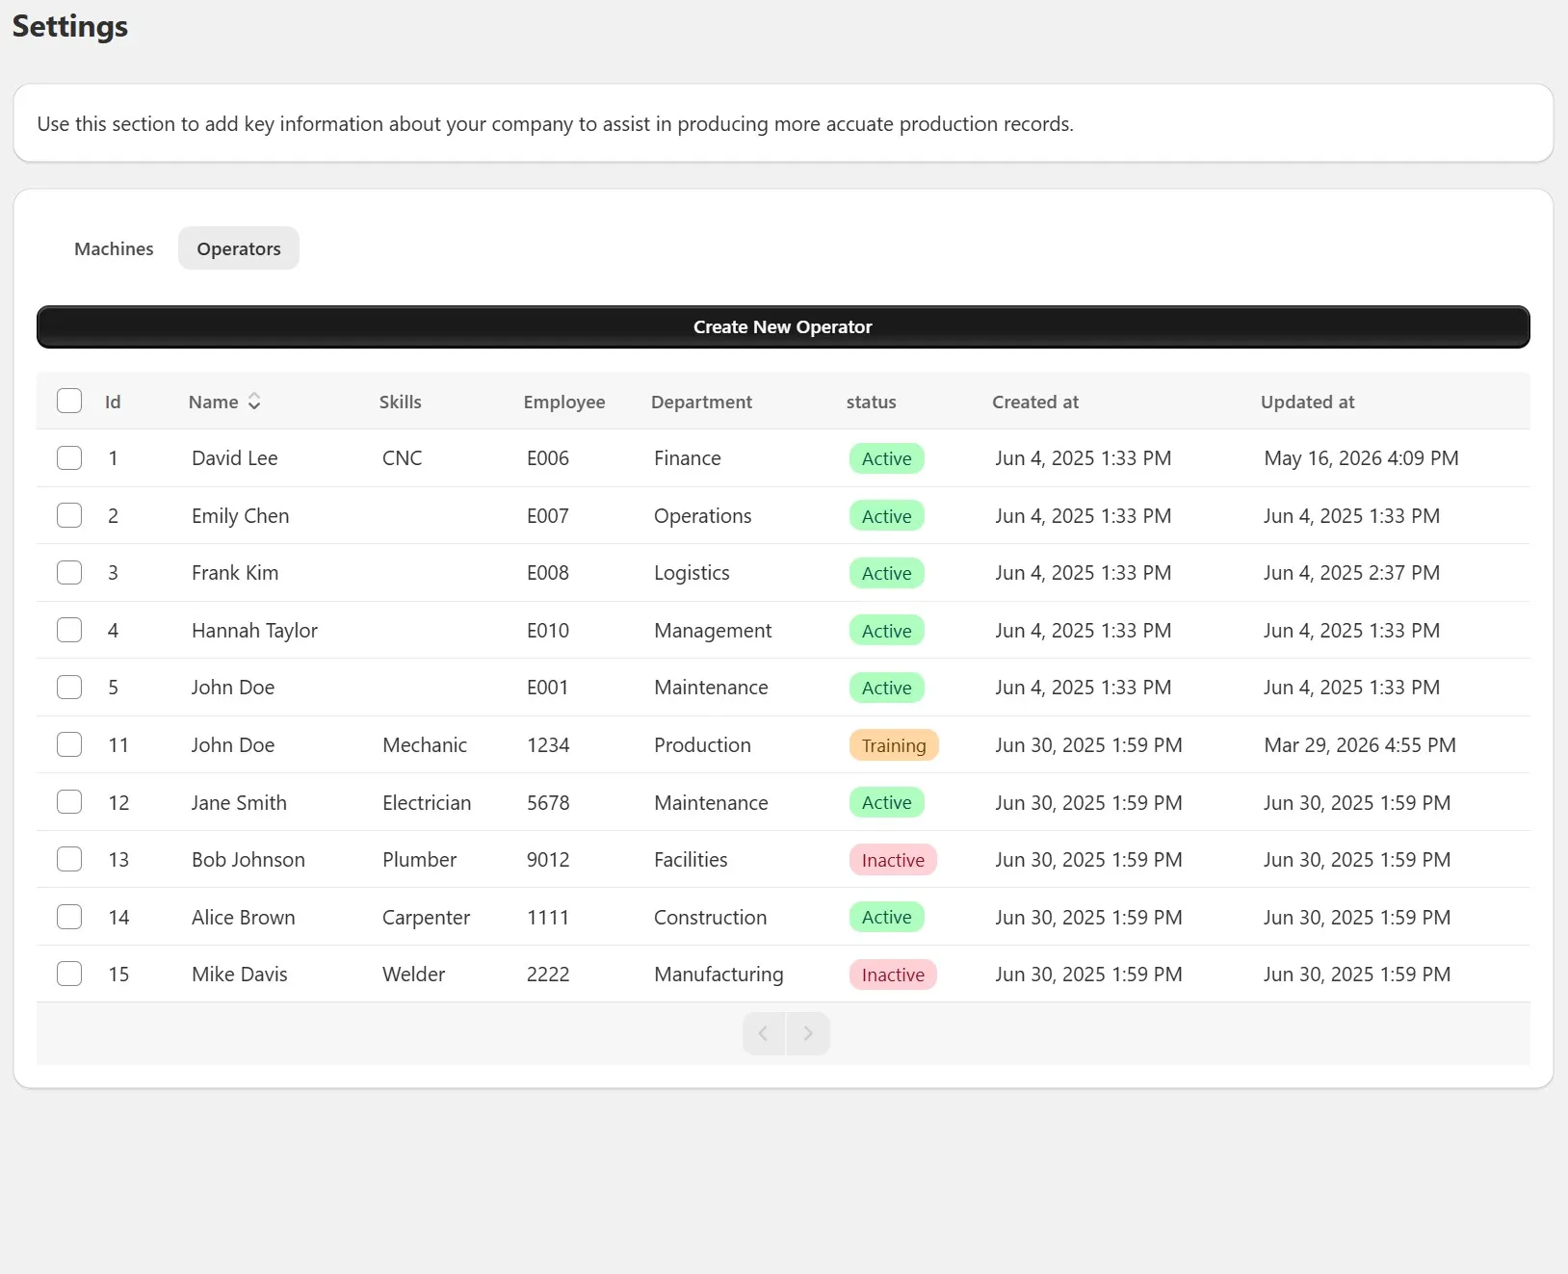Tick the Bob Johnson checkbox
Screen dimensions: 1568x1274
pos(69,859)
